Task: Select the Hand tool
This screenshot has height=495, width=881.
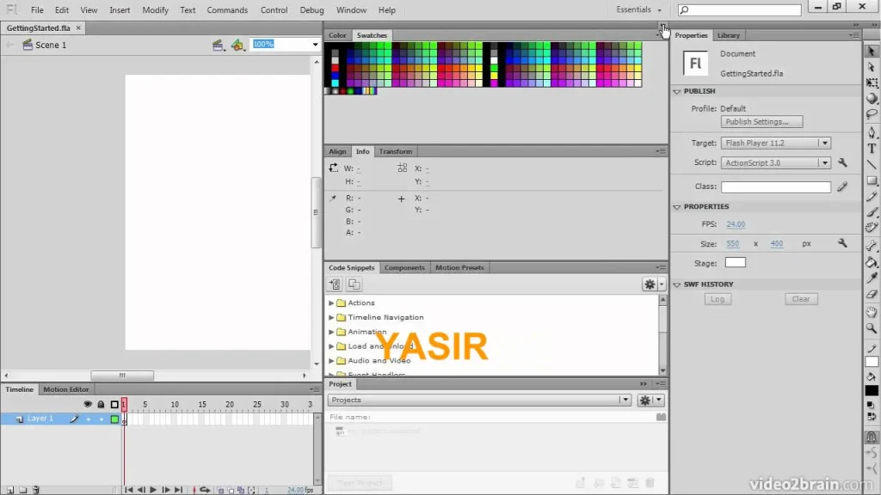Action: click(x=872, y=312)
